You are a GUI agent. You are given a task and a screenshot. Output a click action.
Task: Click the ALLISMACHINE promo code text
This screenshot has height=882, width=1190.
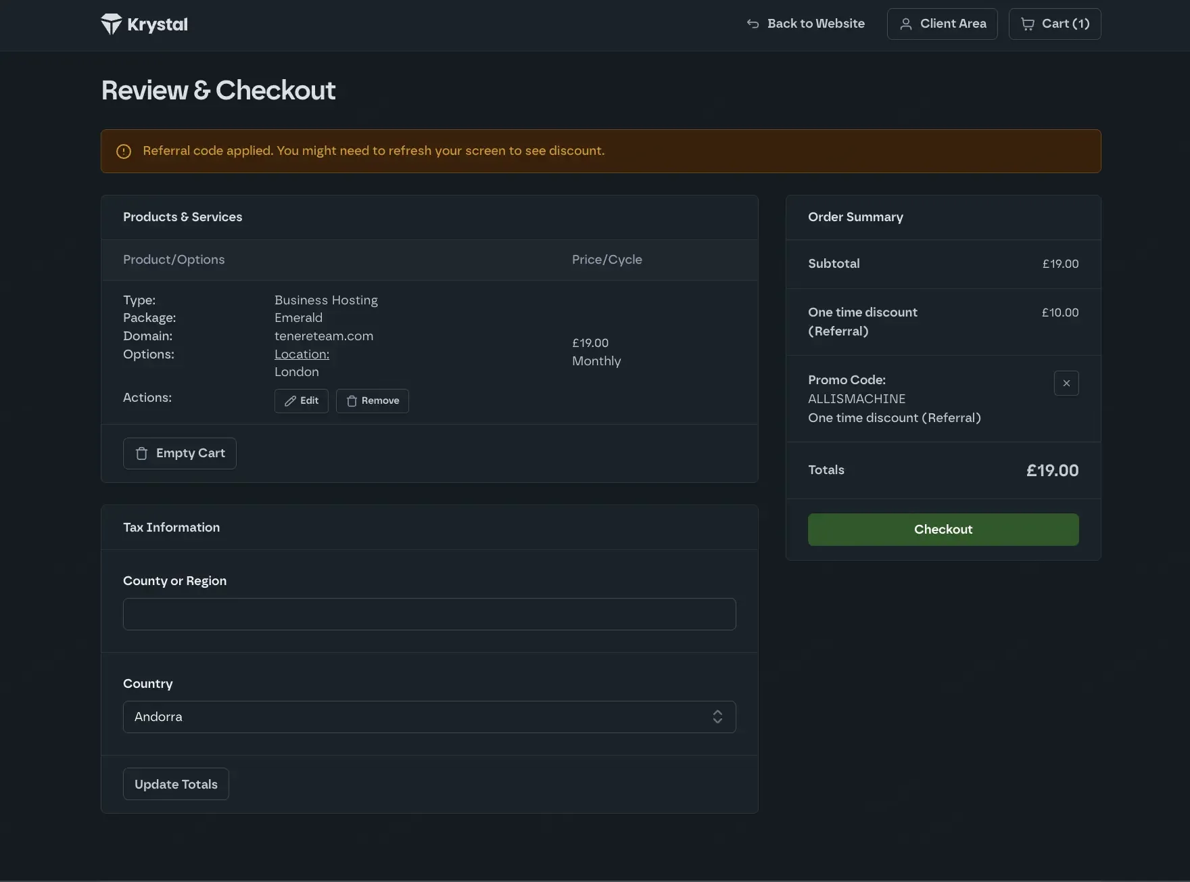click(x=857, y=399)
